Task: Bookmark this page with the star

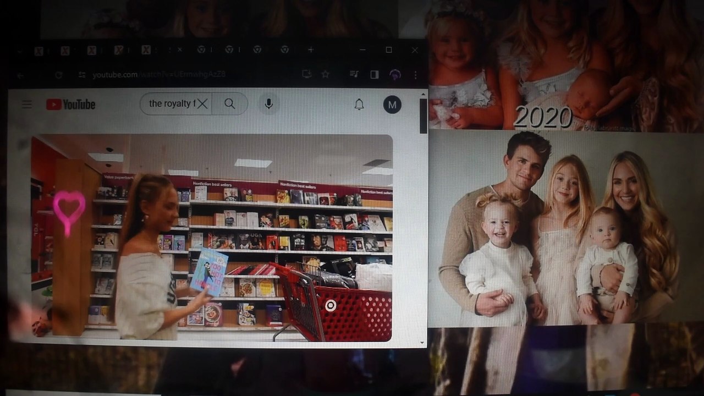Action: click(x=325, y=74)
